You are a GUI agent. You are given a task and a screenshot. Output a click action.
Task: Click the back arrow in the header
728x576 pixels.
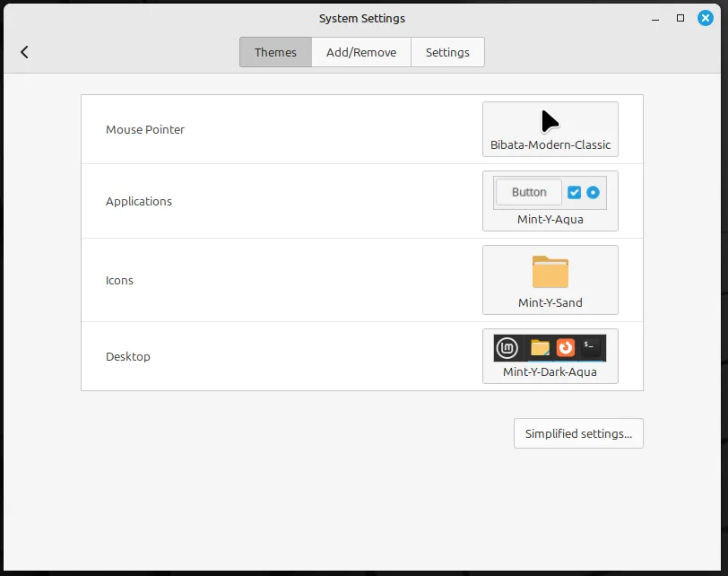(24, 51)
